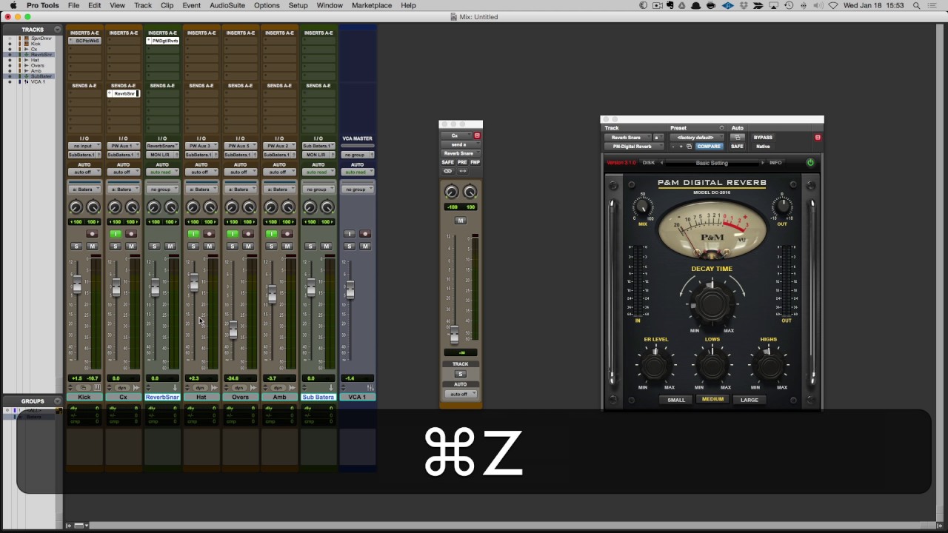Click the LOWS knob

(x=712, y=365)
